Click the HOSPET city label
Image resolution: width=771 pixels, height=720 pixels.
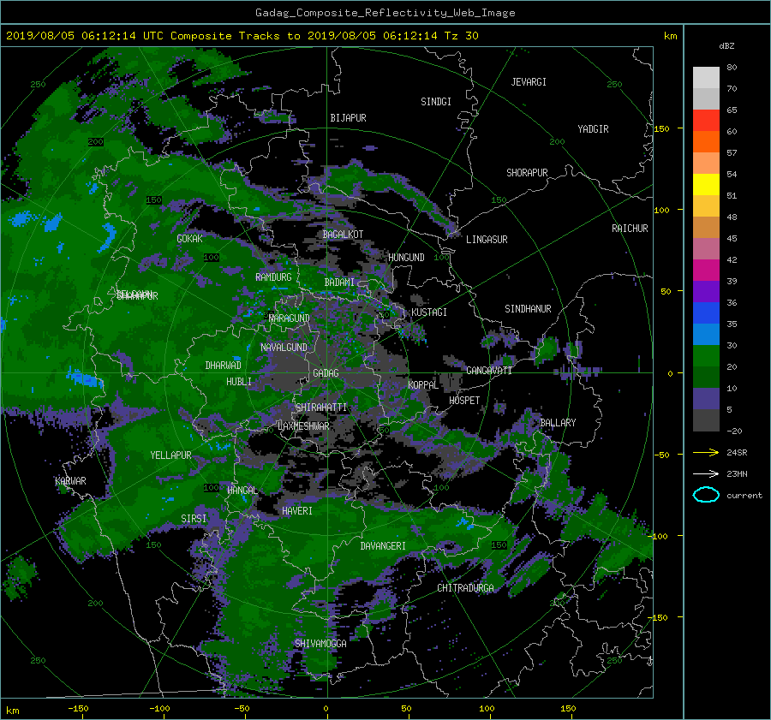tap(464, 401)
